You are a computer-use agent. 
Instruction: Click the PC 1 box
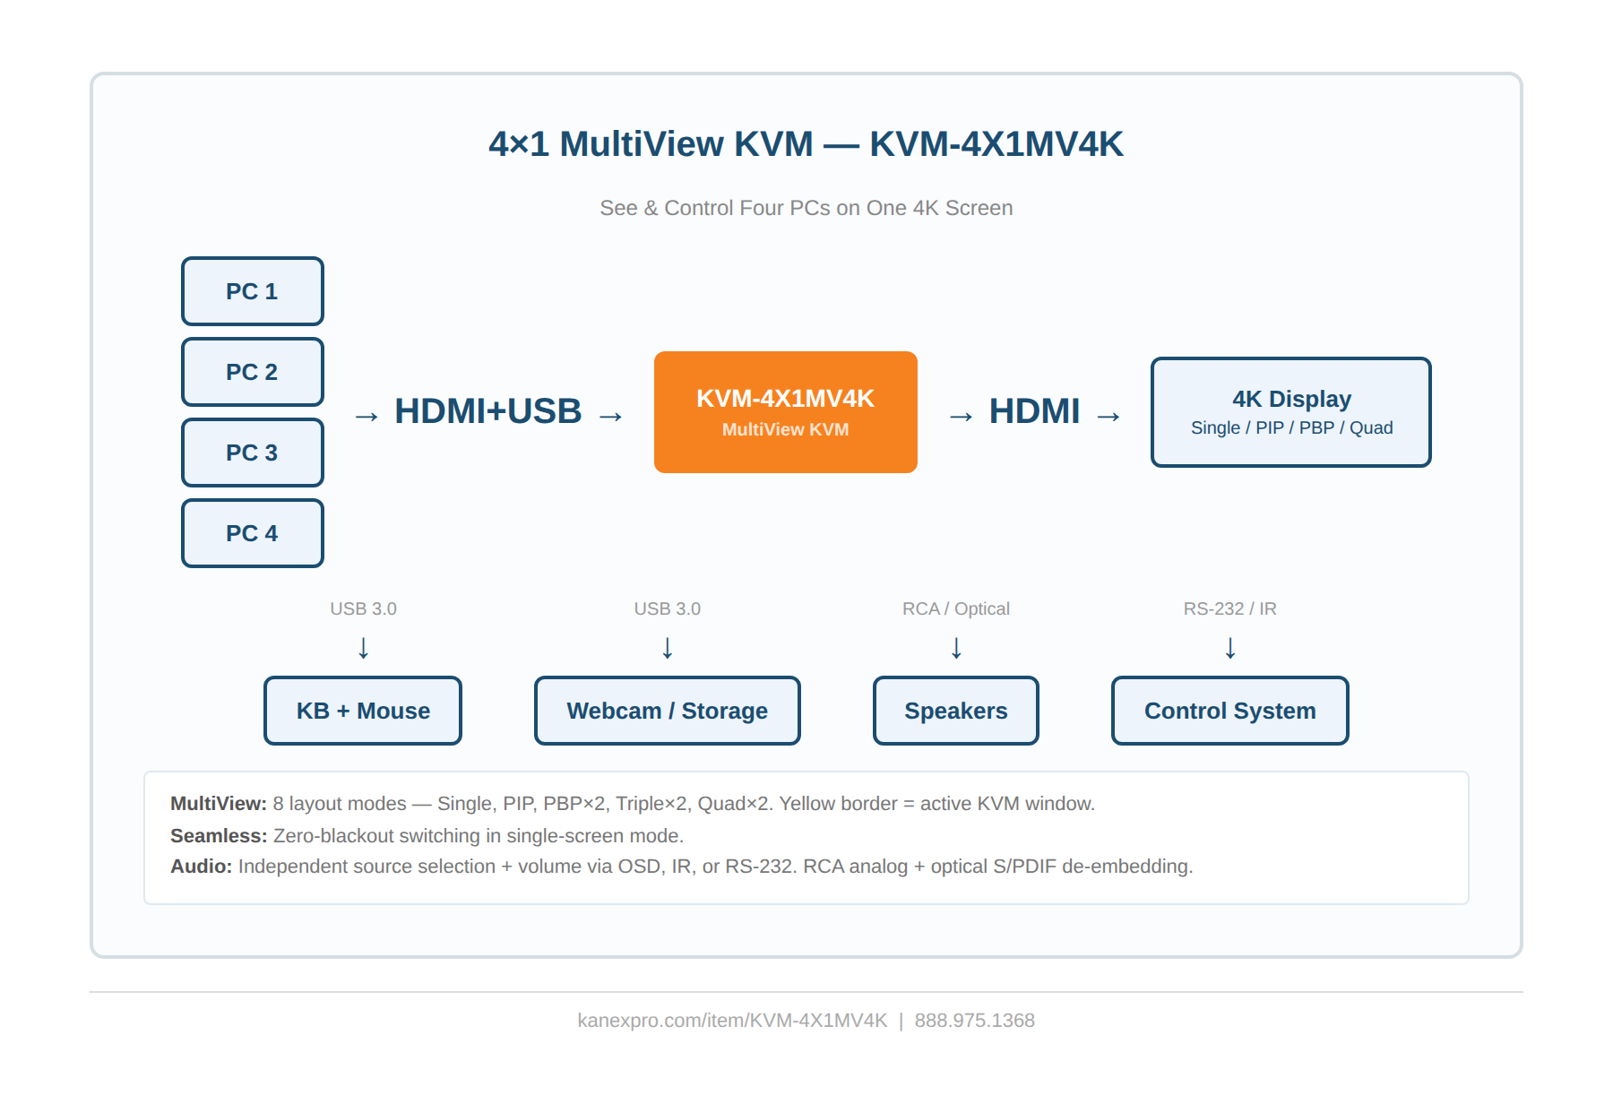pos(253,291)
